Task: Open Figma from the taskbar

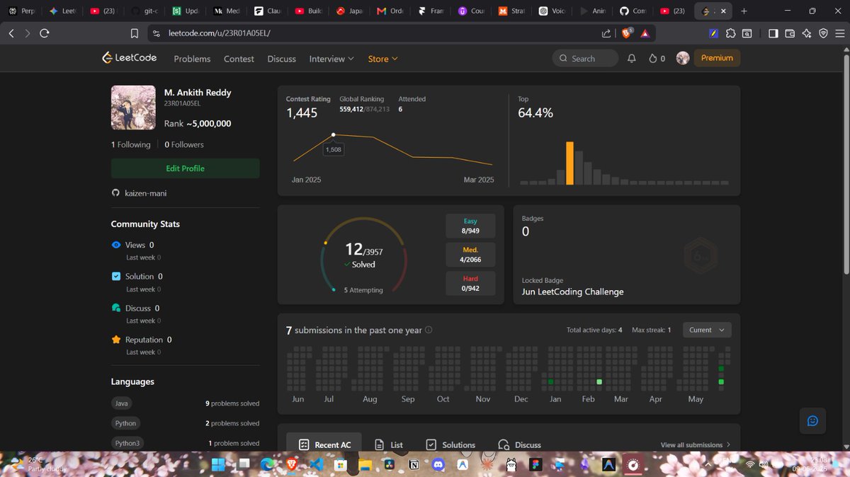Action: [535, 464]
